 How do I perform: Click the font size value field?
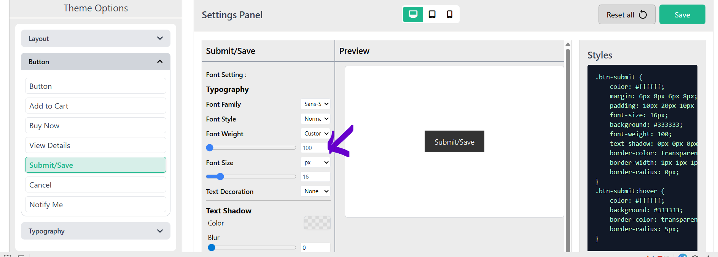coord(315,177)
